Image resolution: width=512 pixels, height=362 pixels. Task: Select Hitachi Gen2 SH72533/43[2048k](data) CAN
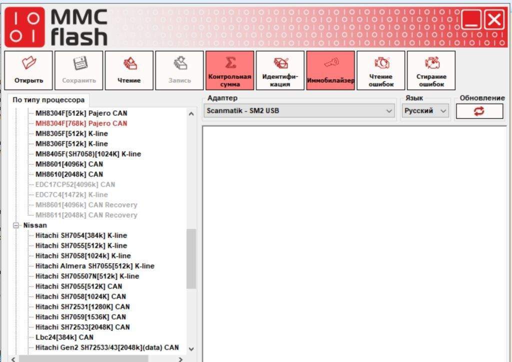pos(107,348)
